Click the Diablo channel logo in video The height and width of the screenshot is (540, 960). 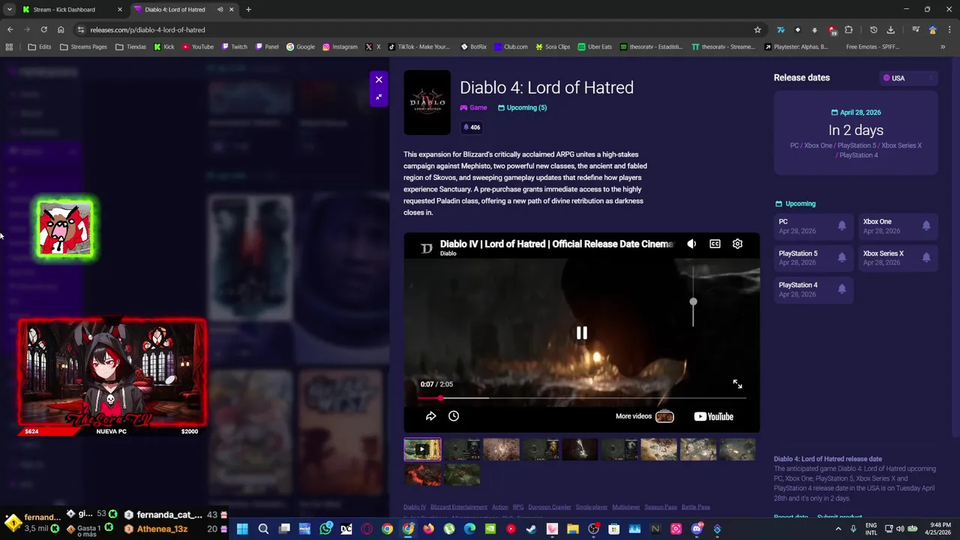[426, 248]
